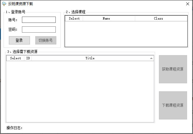Click the 获取课程资源 button
193x134 pixels.
[173, 69]
